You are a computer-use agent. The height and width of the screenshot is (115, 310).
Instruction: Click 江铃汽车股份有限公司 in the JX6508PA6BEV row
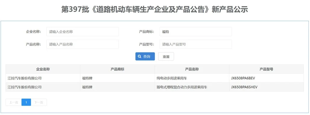tap(24, 78)
